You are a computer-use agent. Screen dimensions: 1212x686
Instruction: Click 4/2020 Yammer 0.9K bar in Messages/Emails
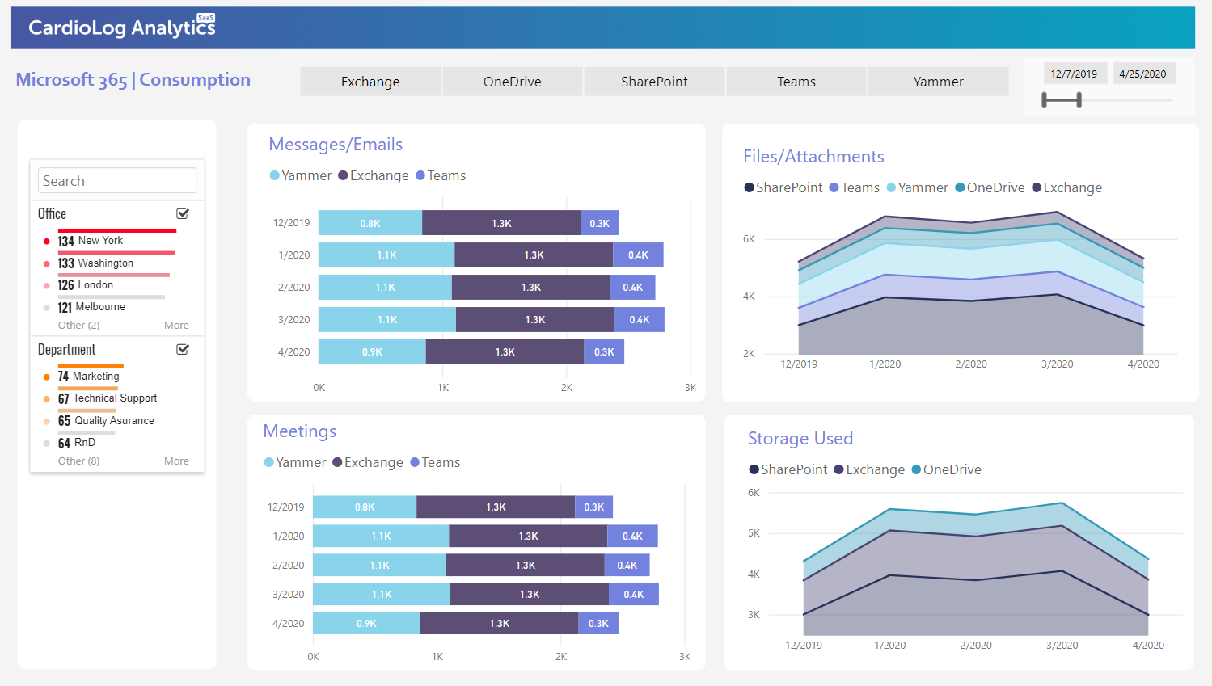[x=372, y=352]
